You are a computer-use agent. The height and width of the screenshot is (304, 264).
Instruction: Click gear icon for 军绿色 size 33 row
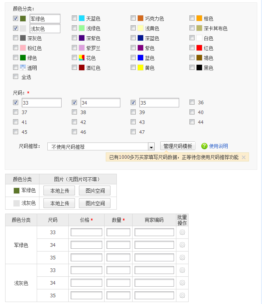[x=182, y=232]
